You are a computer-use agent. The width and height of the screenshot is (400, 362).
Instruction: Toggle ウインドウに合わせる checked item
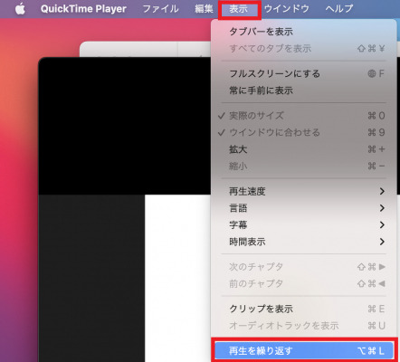303,132
